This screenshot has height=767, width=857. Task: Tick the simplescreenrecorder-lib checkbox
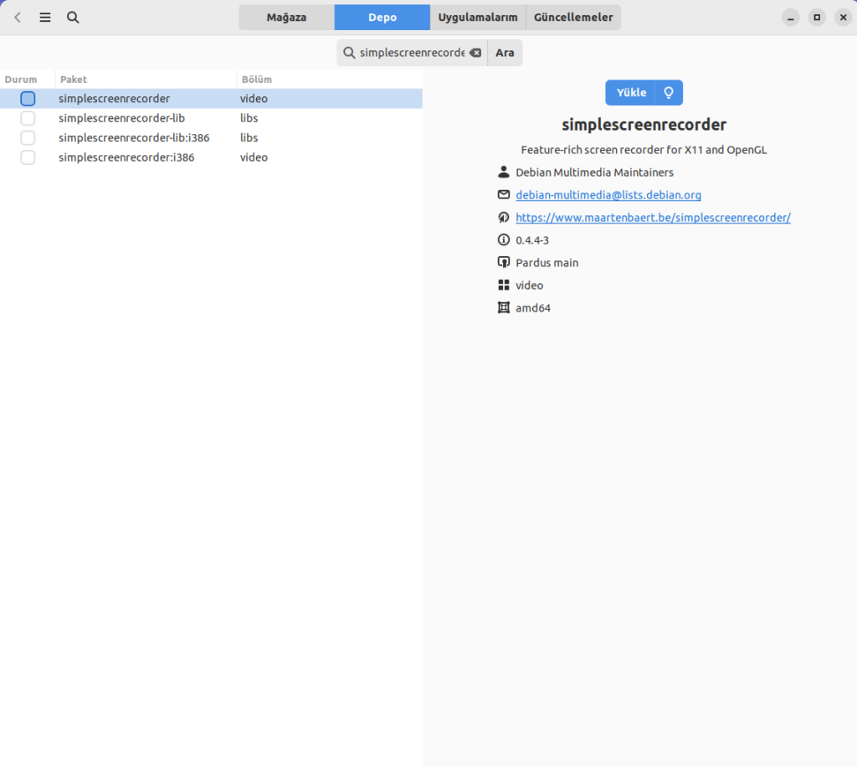28,119
